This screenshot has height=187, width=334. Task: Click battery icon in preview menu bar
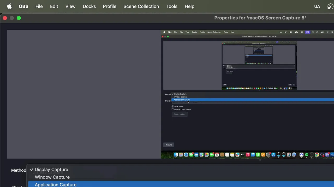tap(322, 32)
